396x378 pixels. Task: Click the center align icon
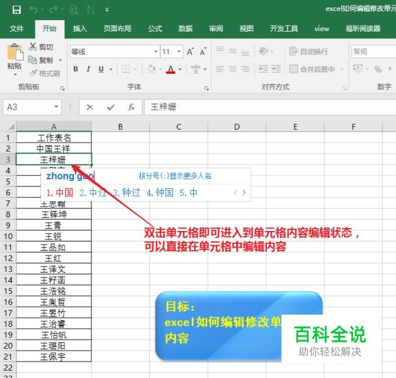(x=233, y=69)
